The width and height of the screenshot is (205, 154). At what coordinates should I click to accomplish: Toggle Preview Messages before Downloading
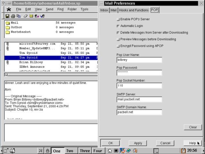pos(118,39)
